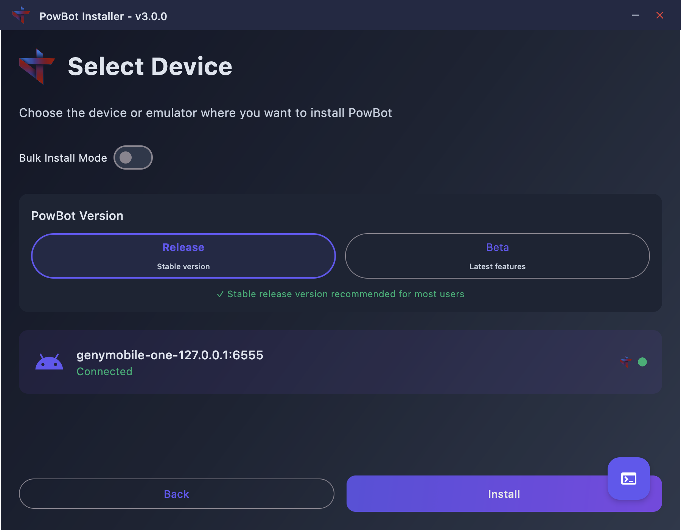Click the PowBot Installer v3.0.0 title text
This screenshot has height=530, width=681.
[x=103, y=16]
